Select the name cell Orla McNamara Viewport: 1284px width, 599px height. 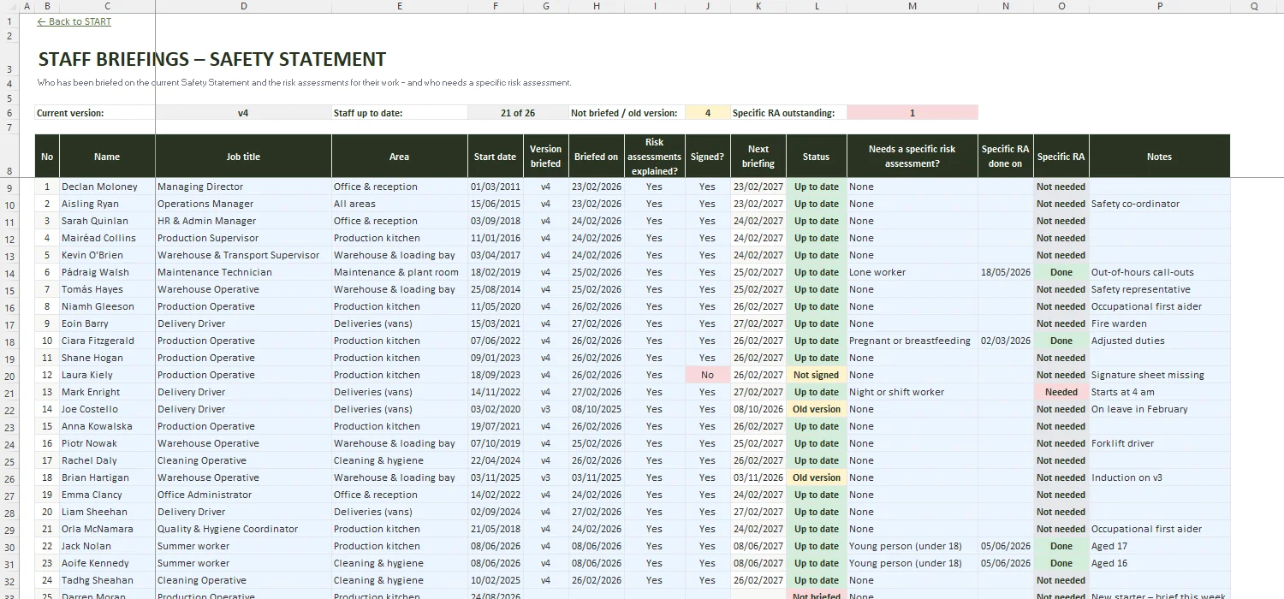107,529
